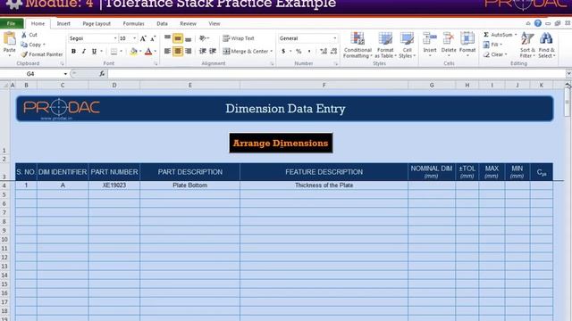Select cell containing Plate Bottom

pyautogui.click(x=189, y=185)
